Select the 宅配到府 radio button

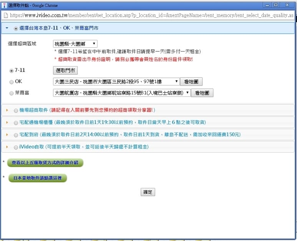pos(16,135)
